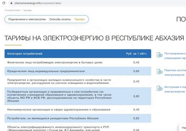Open the "Инструкция и пор" document link

click(175, 87)
